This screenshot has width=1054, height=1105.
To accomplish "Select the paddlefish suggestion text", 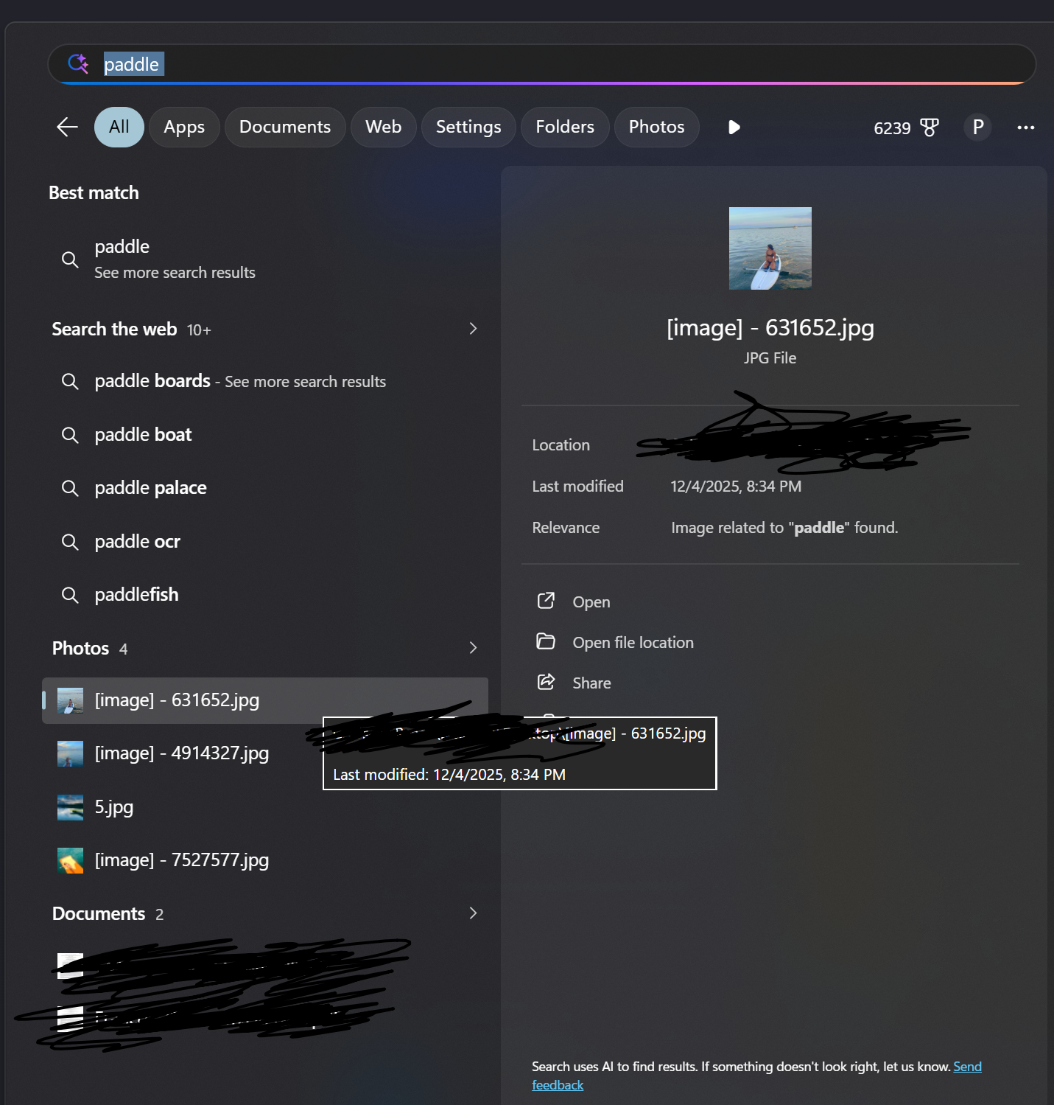I will [x=137, y=595].
